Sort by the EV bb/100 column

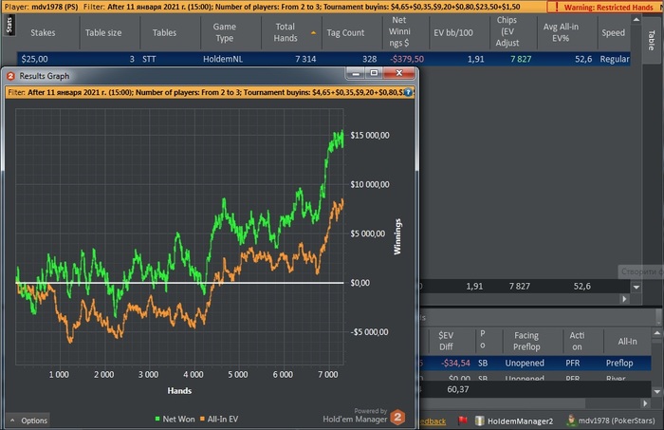pyautogui.click(x=453, y=32)
